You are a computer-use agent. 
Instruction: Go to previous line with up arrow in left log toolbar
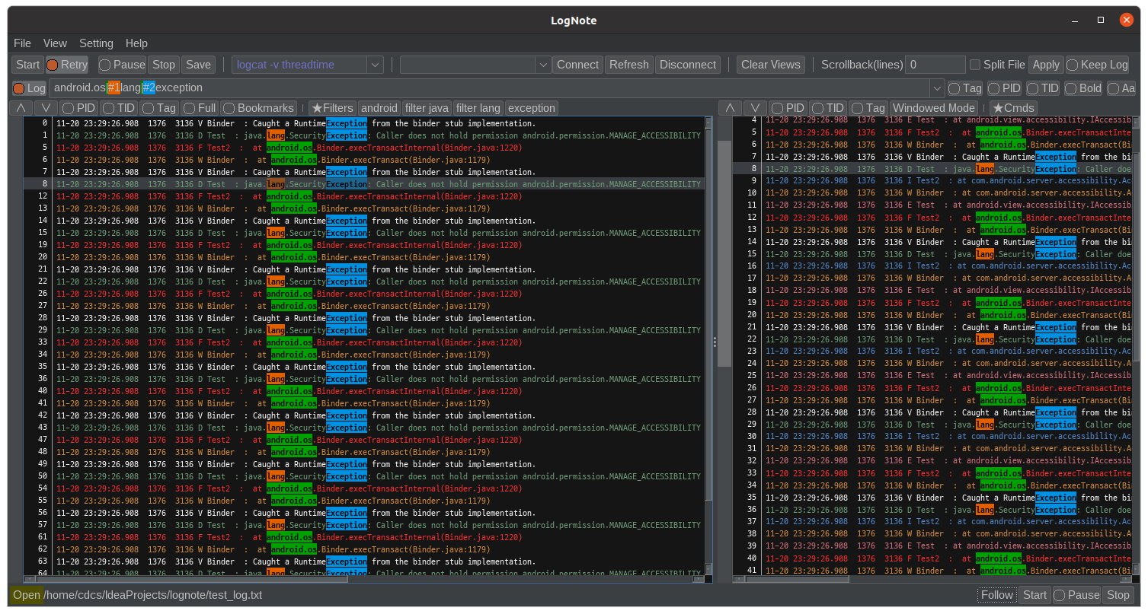tap(21, 108)
